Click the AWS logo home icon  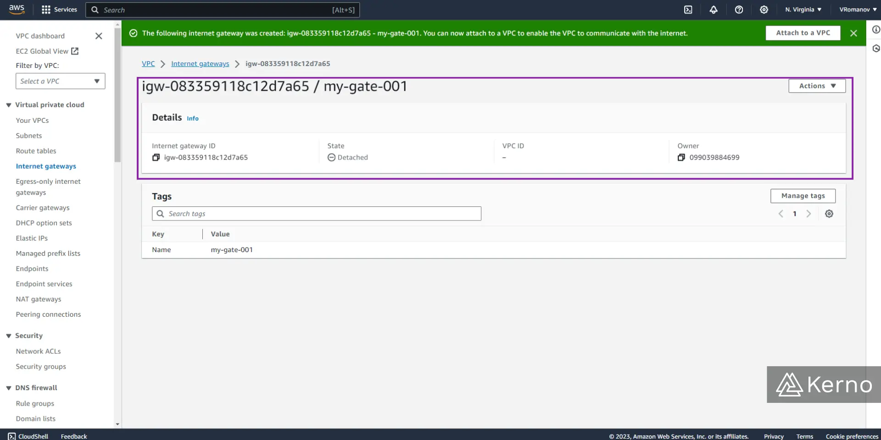tap(17, 9)
